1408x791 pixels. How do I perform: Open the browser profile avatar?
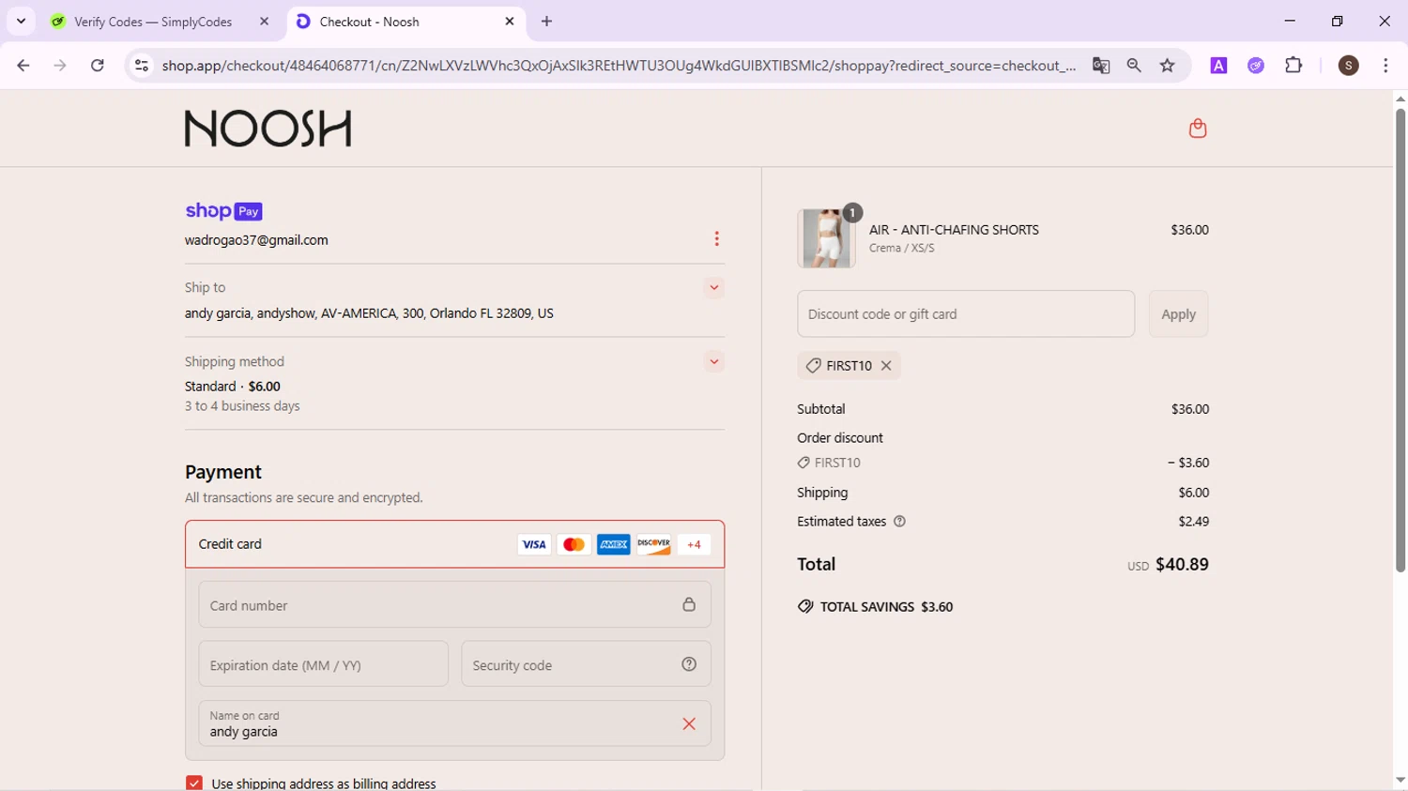(1349, 66)
